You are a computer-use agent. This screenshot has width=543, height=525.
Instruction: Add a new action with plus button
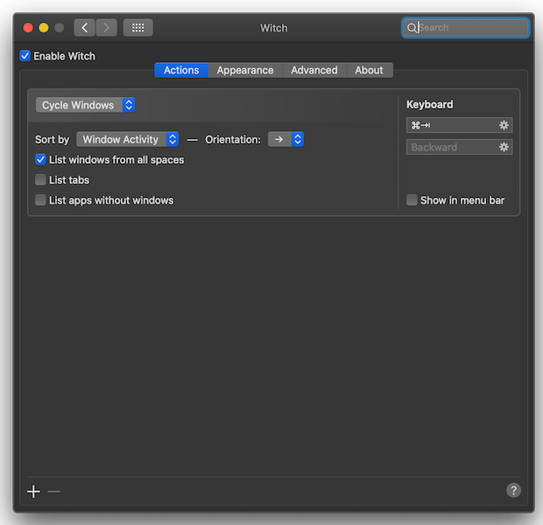click(33, 491)
